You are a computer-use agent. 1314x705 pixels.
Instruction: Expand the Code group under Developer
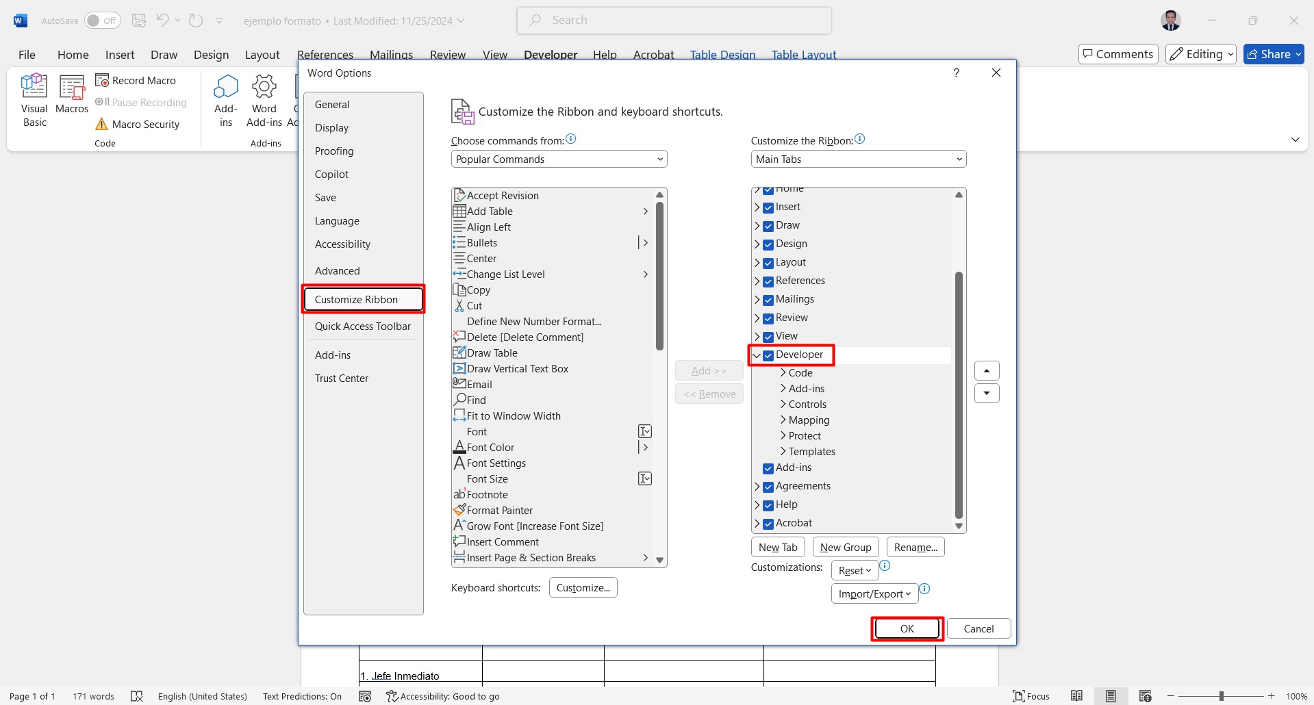point(783,372)
